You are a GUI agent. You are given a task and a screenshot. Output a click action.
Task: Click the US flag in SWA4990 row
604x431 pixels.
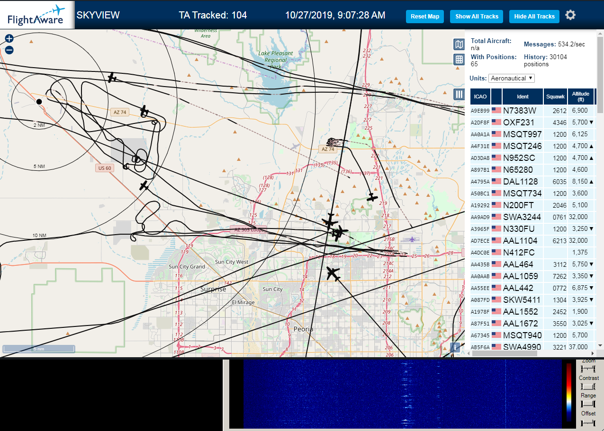(x=496, y=347)
